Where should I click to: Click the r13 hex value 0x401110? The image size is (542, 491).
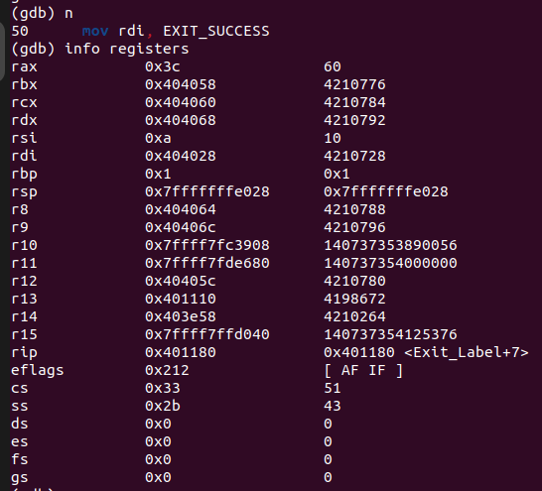click(181, 299)
